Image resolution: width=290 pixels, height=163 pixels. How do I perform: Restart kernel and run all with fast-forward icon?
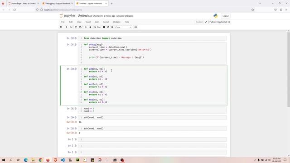pos(112,27)
